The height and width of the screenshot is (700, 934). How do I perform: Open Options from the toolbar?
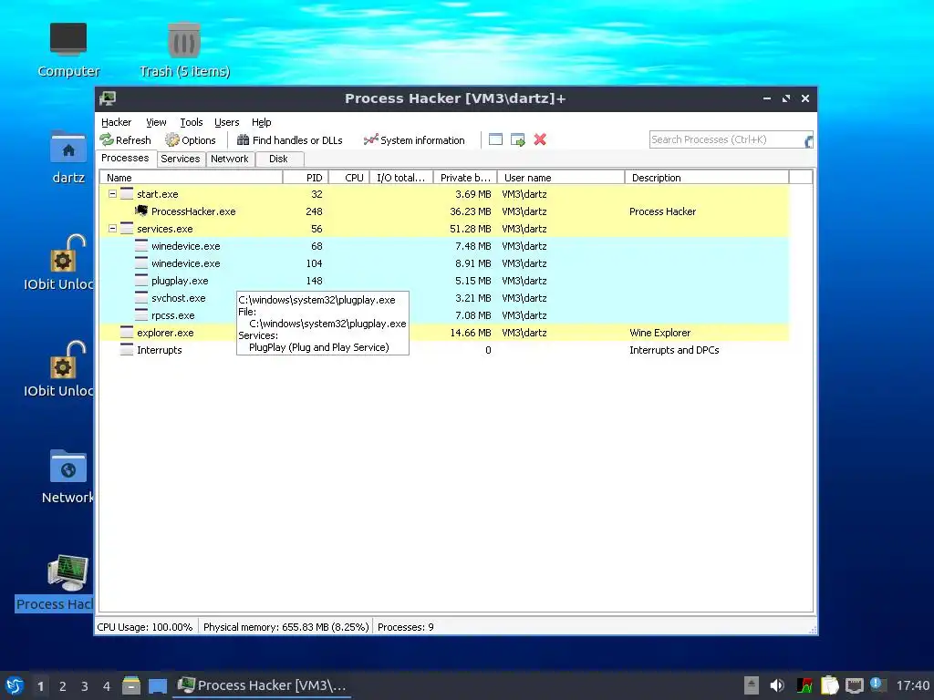click(191, 139)
